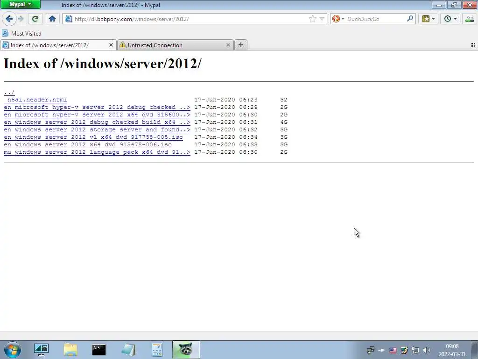Click the speaker volume tray icon
The height and width of the screenshot is (359, 478).
point(427,350)
